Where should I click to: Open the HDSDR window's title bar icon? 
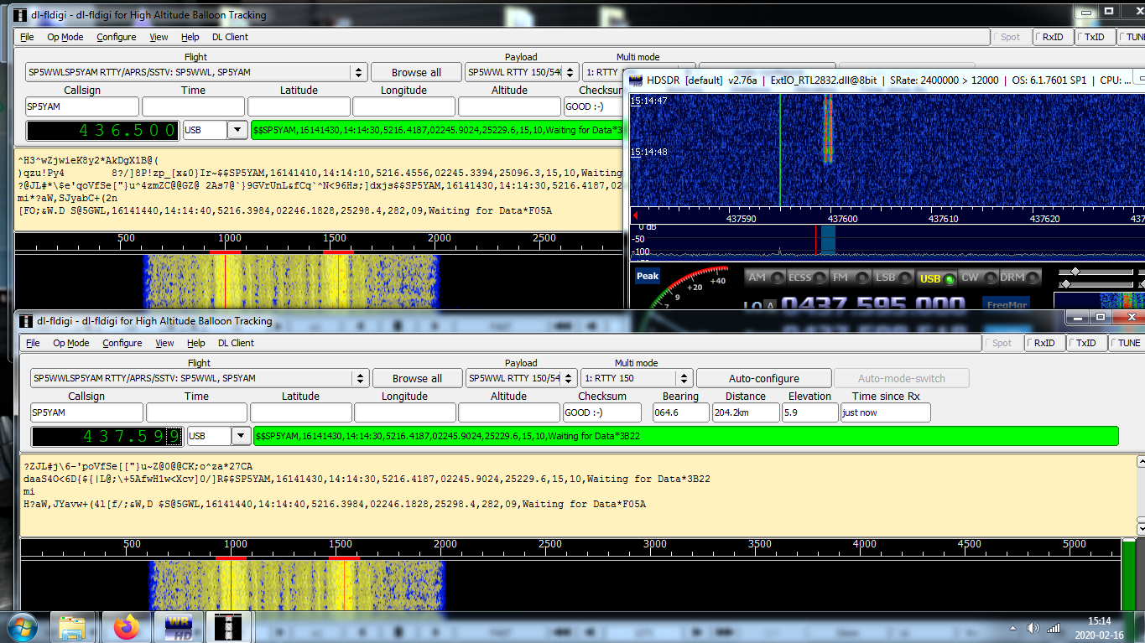(x=635, y=80)
